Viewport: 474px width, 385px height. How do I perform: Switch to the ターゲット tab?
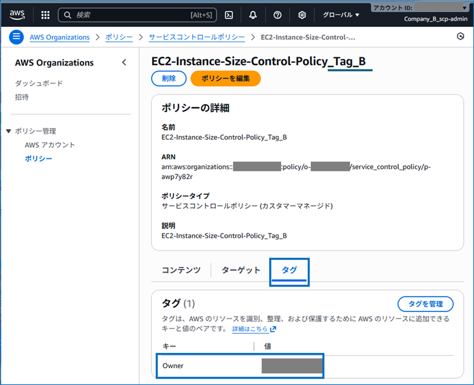(x=240, y=270)
